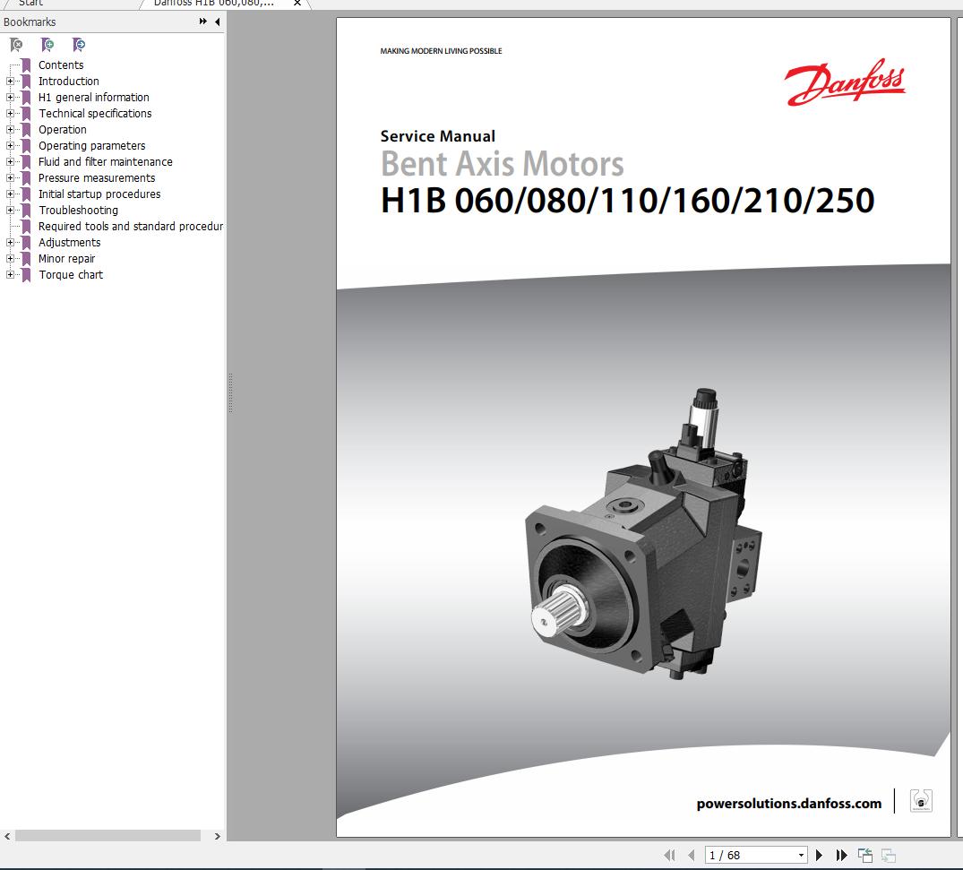This screenshot has height=870, width=963.
Task: Switch to the Start tab
Action: pos(31,4)
